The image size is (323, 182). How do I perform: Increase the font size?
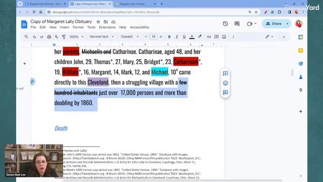pyautogui.click(x=161, y=37)
